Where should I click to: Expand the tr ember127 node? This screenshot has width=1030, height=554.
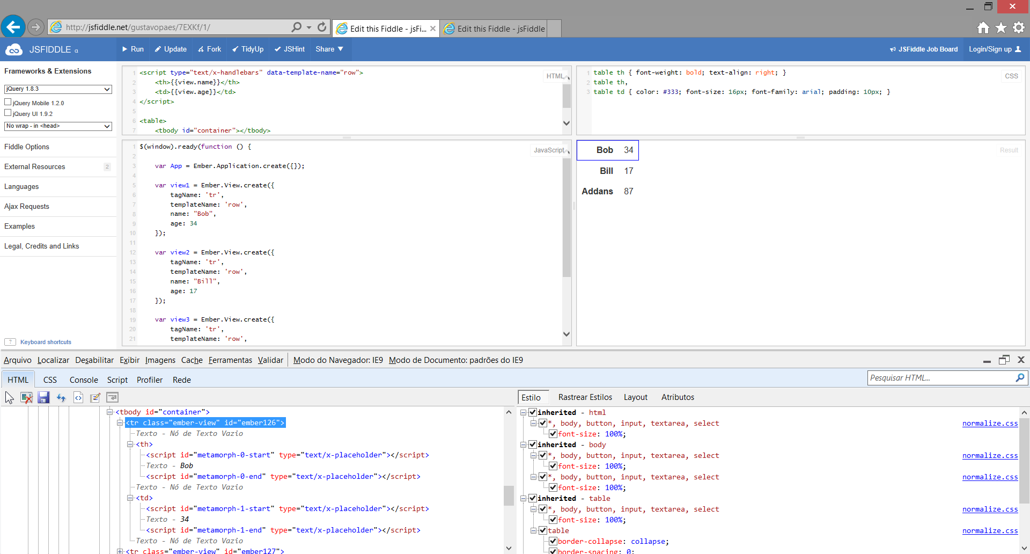[x=120, y=551]
